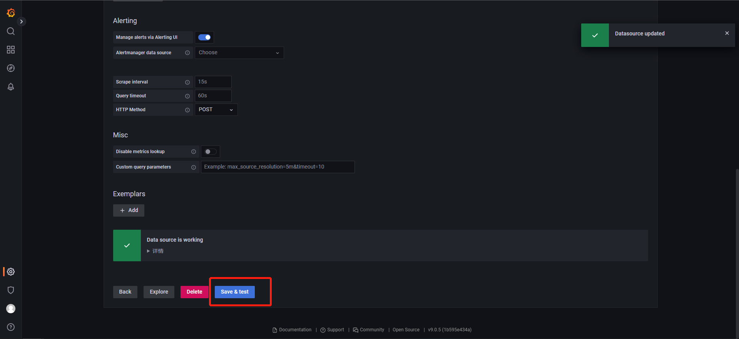Show info tooltip for Scrape interval
The height and width of the screenshot is (339, 739).
click(x=187, y=82)
